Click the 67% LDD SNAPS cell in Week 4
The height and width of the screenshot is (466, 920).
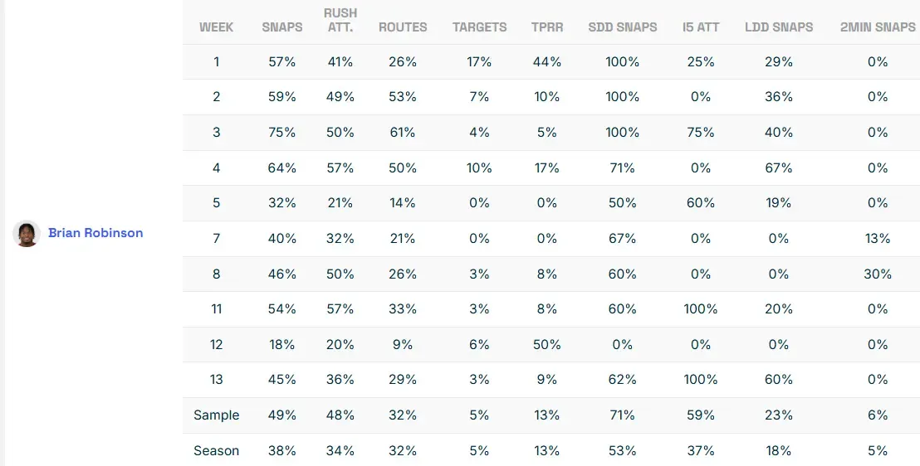[x=779, y=168]
